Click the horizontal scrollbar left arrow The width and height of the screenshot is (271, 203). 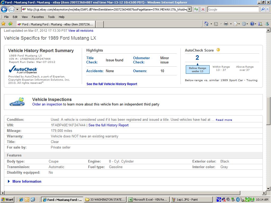click(x=2, y=193)
